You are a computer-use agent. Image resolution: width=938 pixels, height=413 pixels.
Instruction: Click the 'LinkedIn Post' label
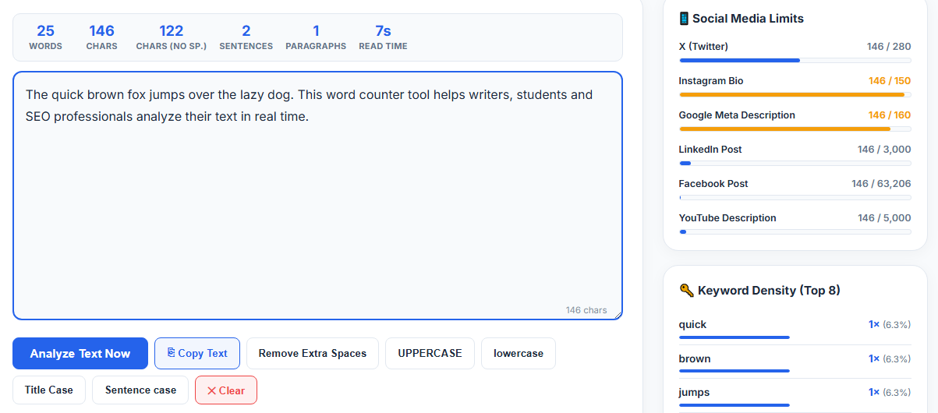710,150
